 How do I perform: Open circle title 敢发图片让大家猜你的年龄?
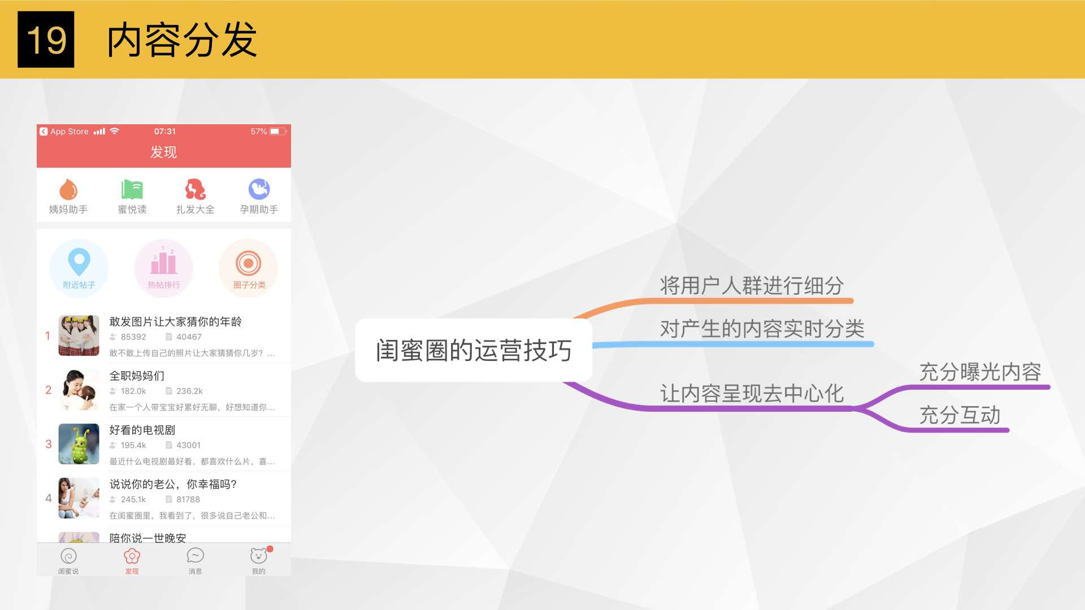(x=176, y=321)
